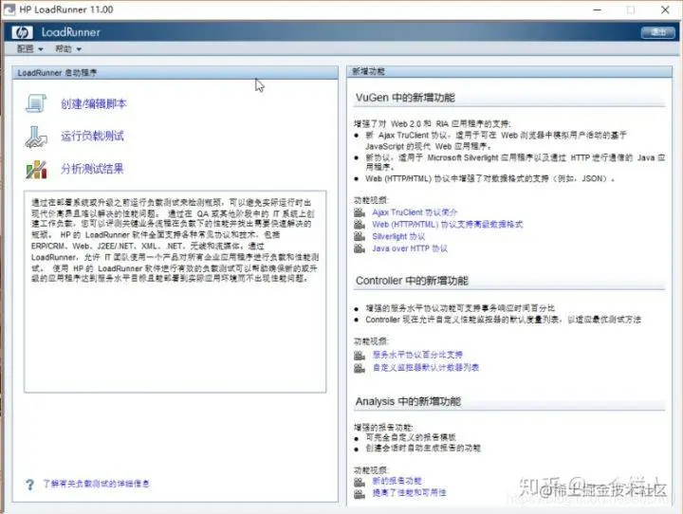Open Web (HTTP/HTML) 协议支持高级数据格式 link

(448, 225)
